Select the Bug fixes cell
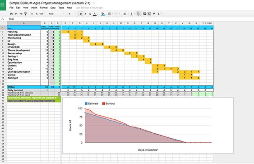Screen dimensions: 254x164 (23, 60)
